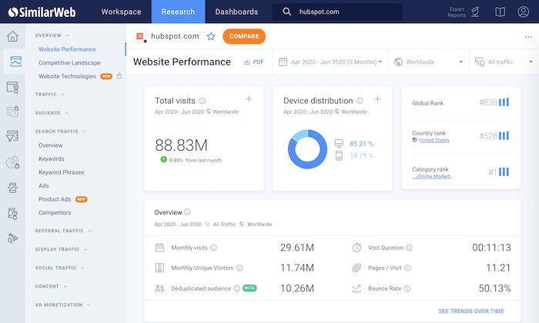Open the three-dot more options menu

tap(527, 37)
